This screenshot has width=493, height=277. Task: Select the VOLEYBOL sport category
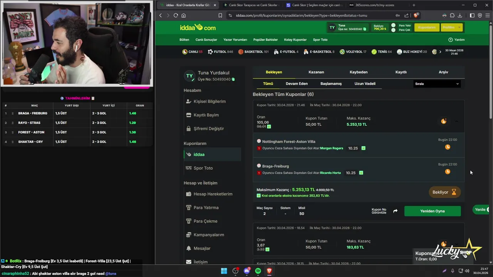coord(353,52)
